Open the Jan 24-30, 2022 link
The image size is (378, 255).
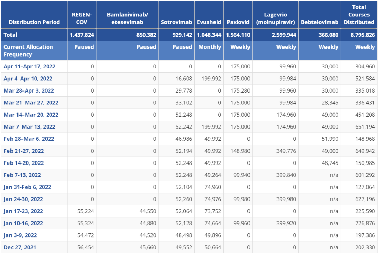point(23,199)
